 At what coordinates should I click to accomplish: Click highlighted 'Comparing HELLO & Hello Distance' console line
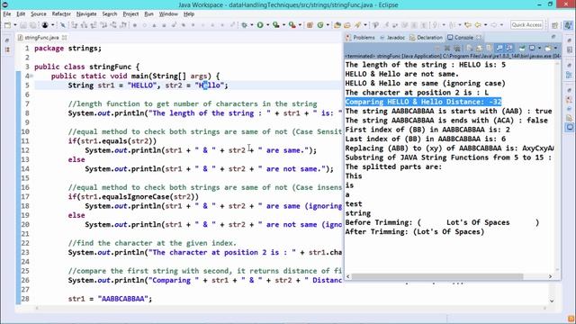click(x=423, y=102)
